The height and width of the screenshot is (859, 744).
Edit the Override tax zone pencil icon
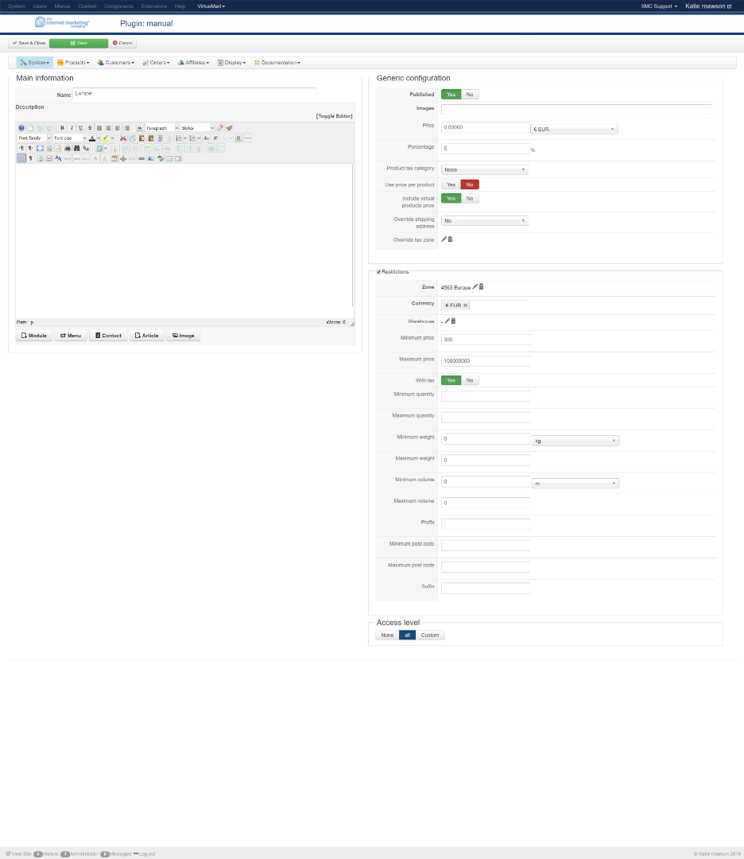pos(444,239)
